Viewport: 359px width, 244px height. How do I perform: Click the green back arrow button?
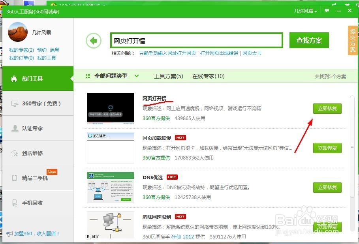(x=94, y=41)
